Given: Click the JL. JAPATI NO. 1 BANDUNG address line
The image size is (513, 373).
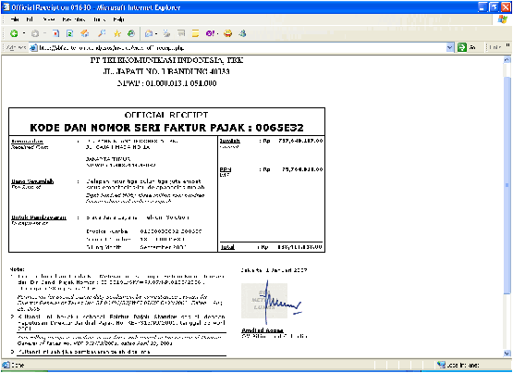Looking at the screenshot, I should (166, 71).
